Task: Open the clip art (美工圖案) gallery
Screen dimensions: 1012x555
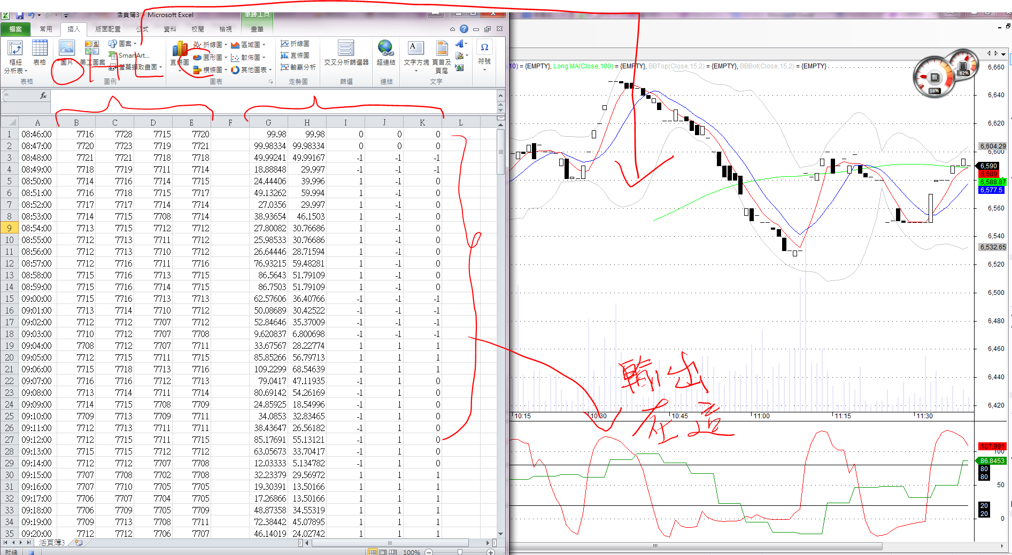Action: [x=92, y=52]
